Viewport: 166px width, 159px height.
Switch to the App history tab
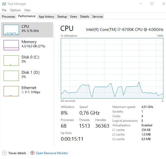46,17
